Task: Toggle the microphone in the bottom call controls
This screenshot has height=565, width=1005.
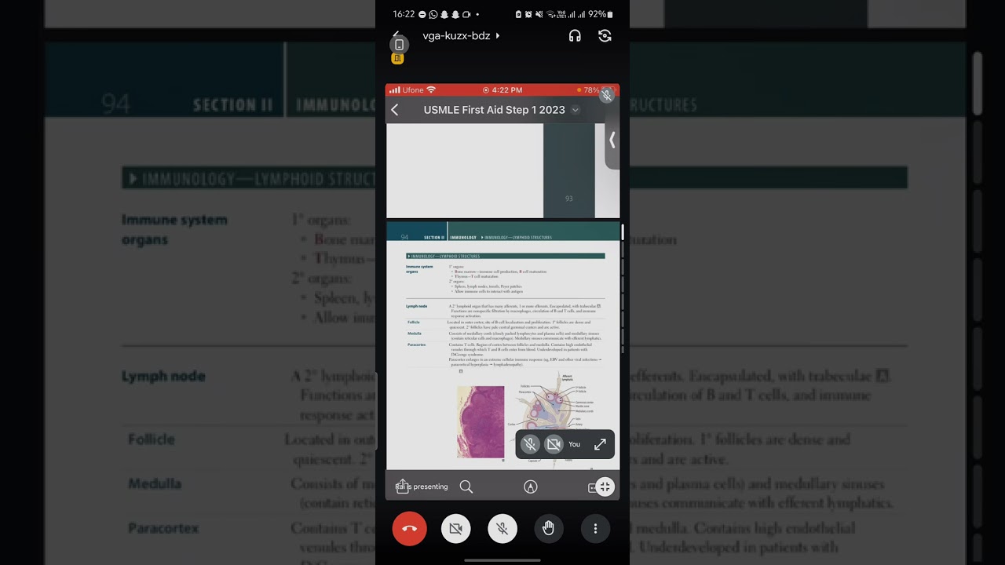Action: point(502,529)
